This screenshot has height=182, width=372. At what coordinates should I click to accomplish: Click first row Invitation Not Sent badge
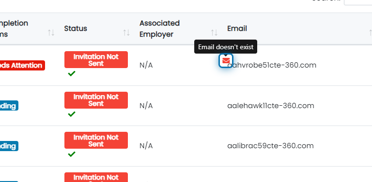click(96, 60)
